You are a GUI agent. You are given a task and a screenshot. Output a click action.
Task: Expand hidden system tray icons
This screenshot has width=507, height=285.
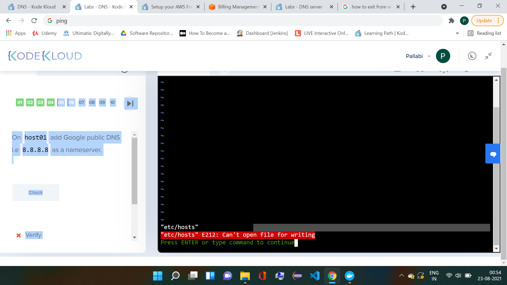(x=401, y=276)
